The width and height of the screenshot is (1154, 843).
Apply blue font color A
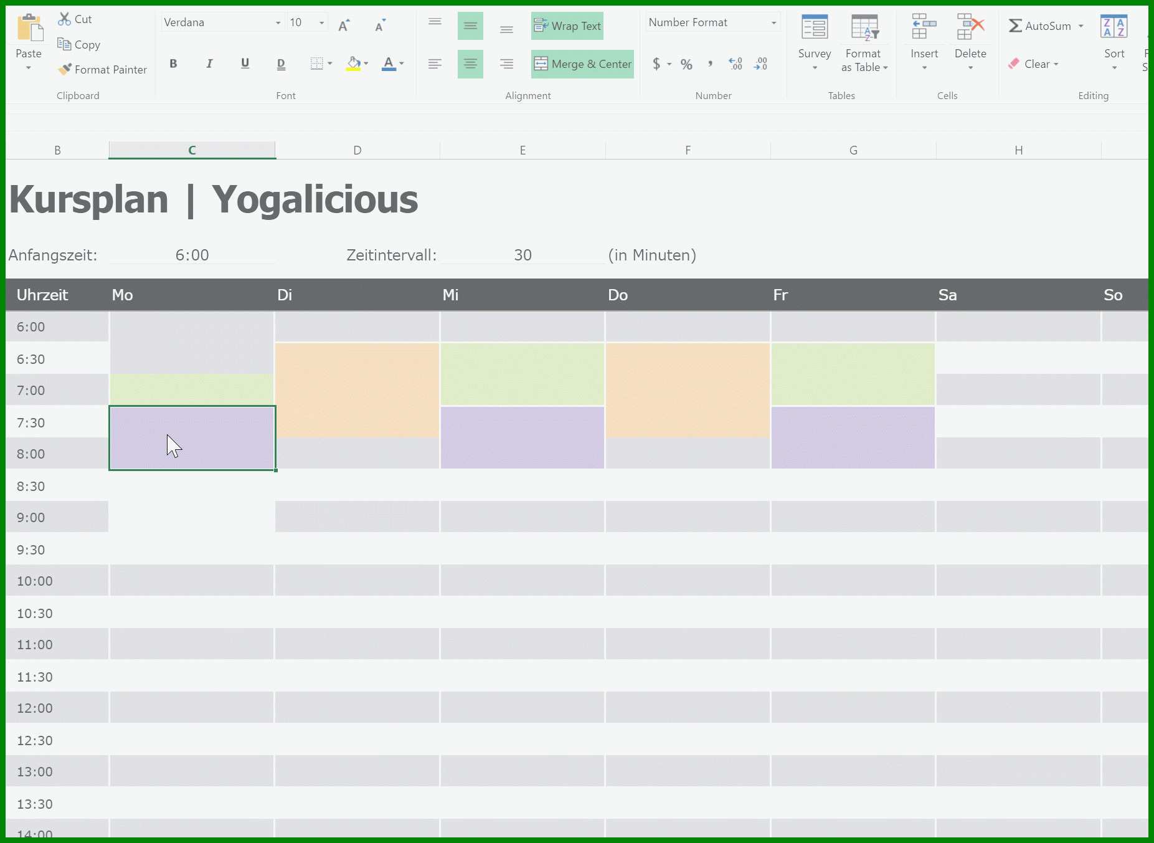point(389,64)
